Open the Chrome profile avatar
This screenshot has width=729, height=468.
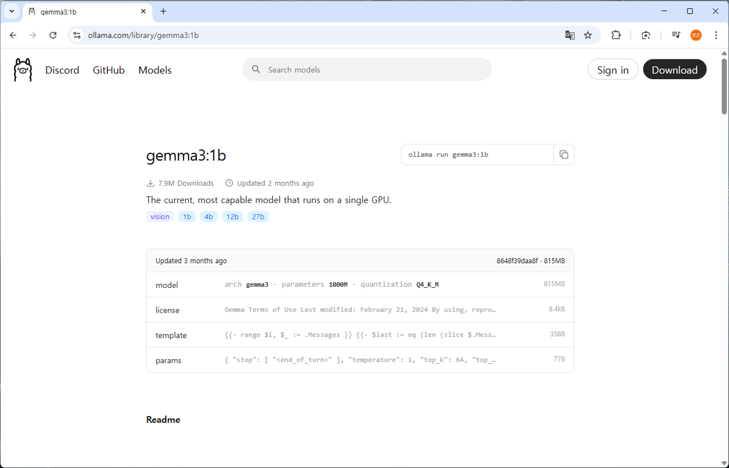[x=696, y=35]
